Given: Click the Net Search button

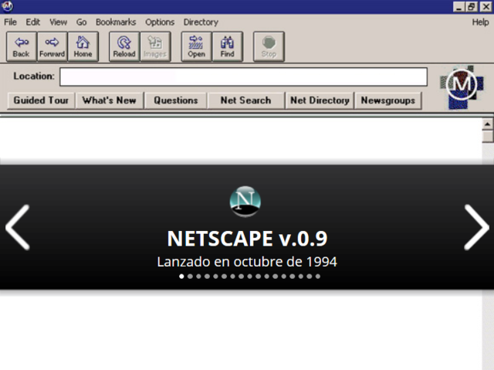Looking at the screenshot, I should pos(245,100).
